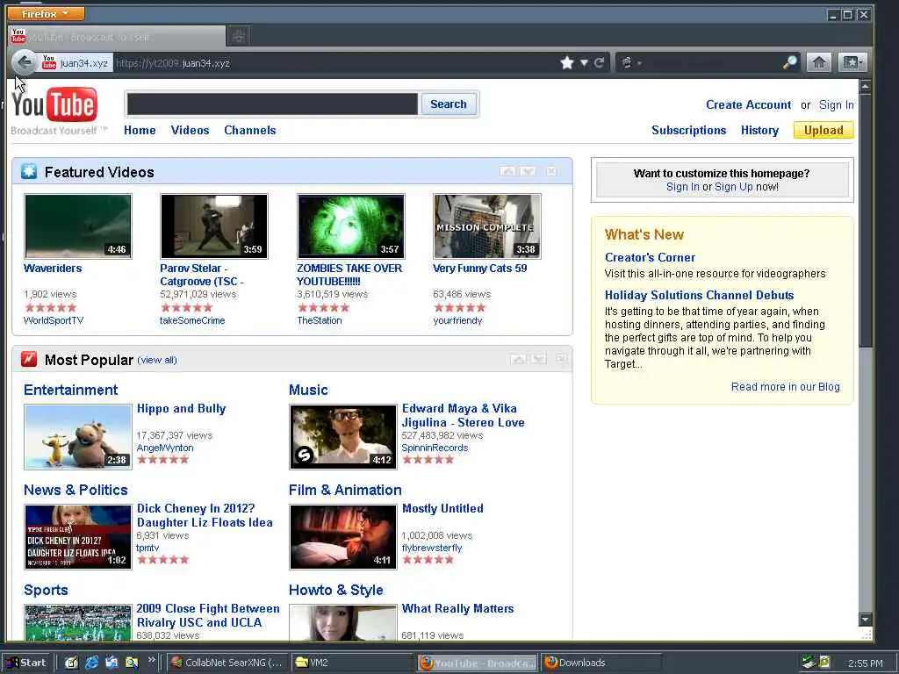Open the ZOMBIES TAKE OVER YOUTUBE thumbnail
Viewport: 899px width, 674px height.
click(351, 226)
